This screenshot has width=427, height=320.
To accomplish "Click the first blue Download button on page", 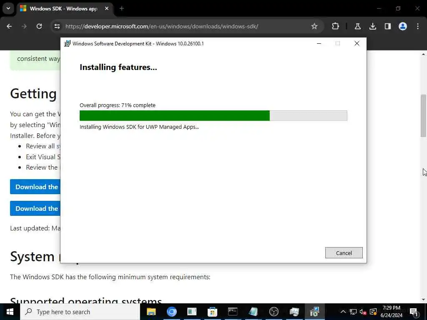I will click(x=35, y=187).
